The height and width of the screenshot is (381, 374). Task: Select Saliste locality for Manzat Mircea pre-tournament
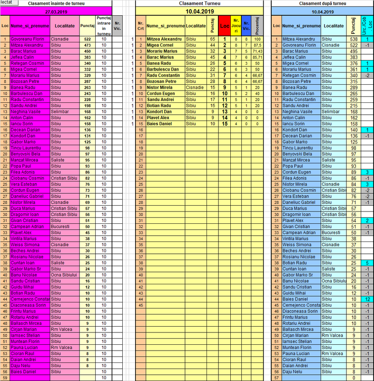(x=65, y=160)
